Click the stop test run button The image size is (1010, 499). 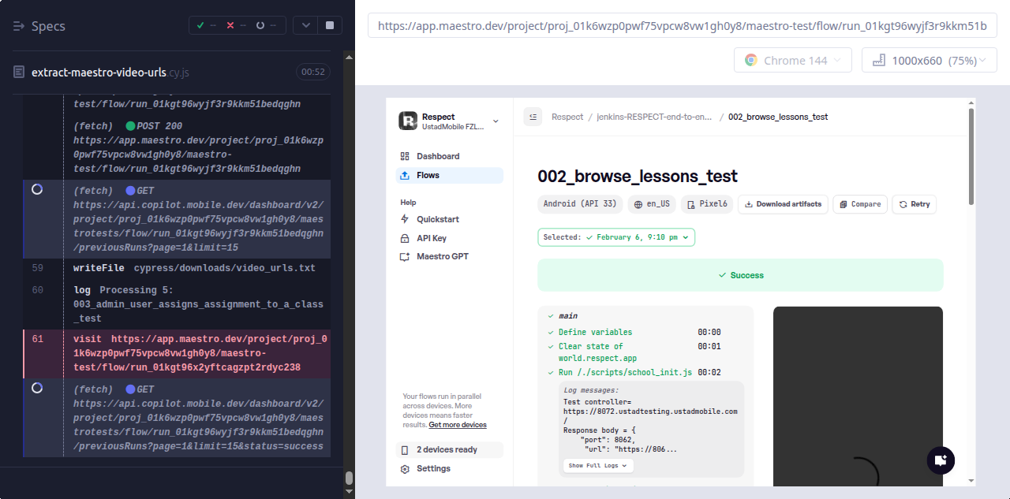[329, 25]
